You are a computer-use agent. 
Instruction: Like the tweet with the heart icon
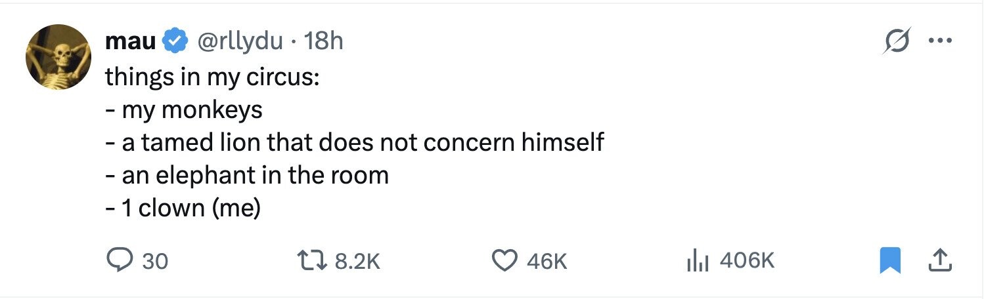(504, 261)
